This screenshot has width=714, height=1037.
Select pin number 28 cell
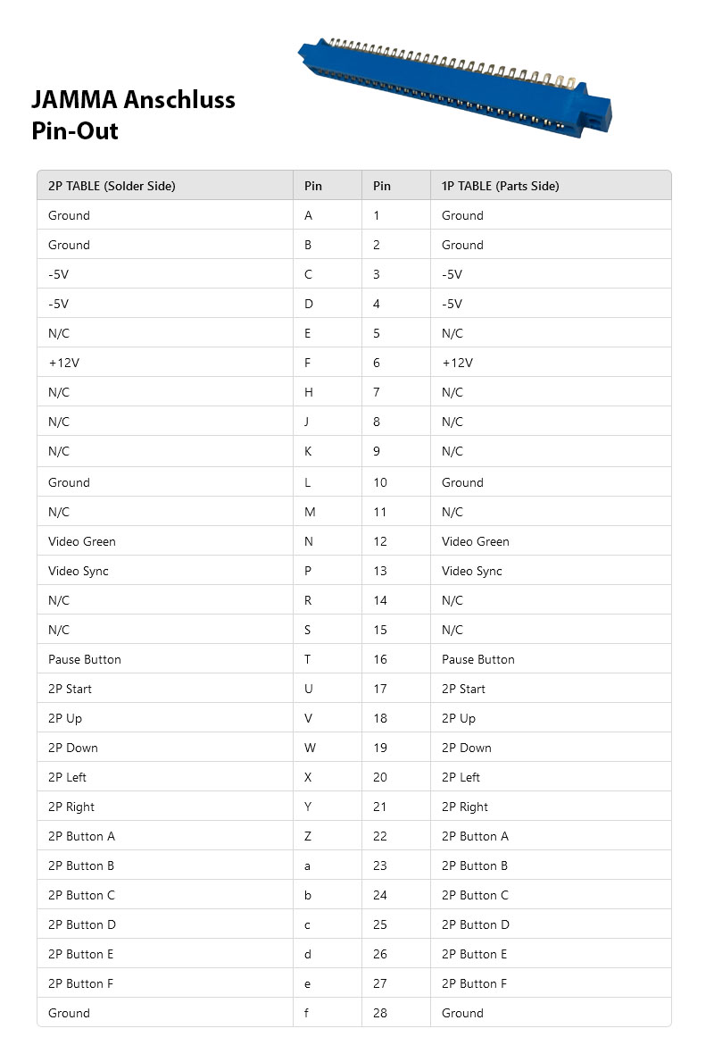pos(380,1013)
